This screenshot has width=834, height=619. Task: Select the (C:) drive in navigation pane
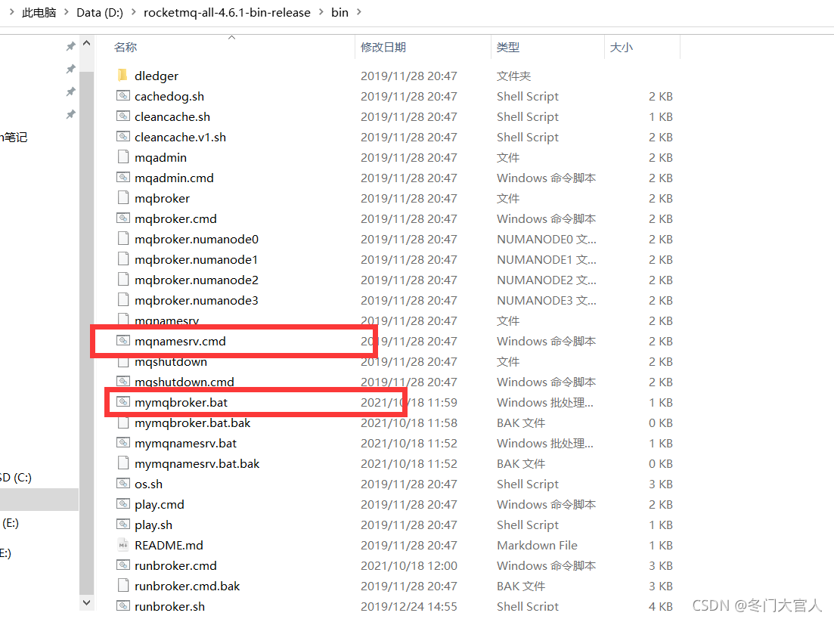pos(16,477)
